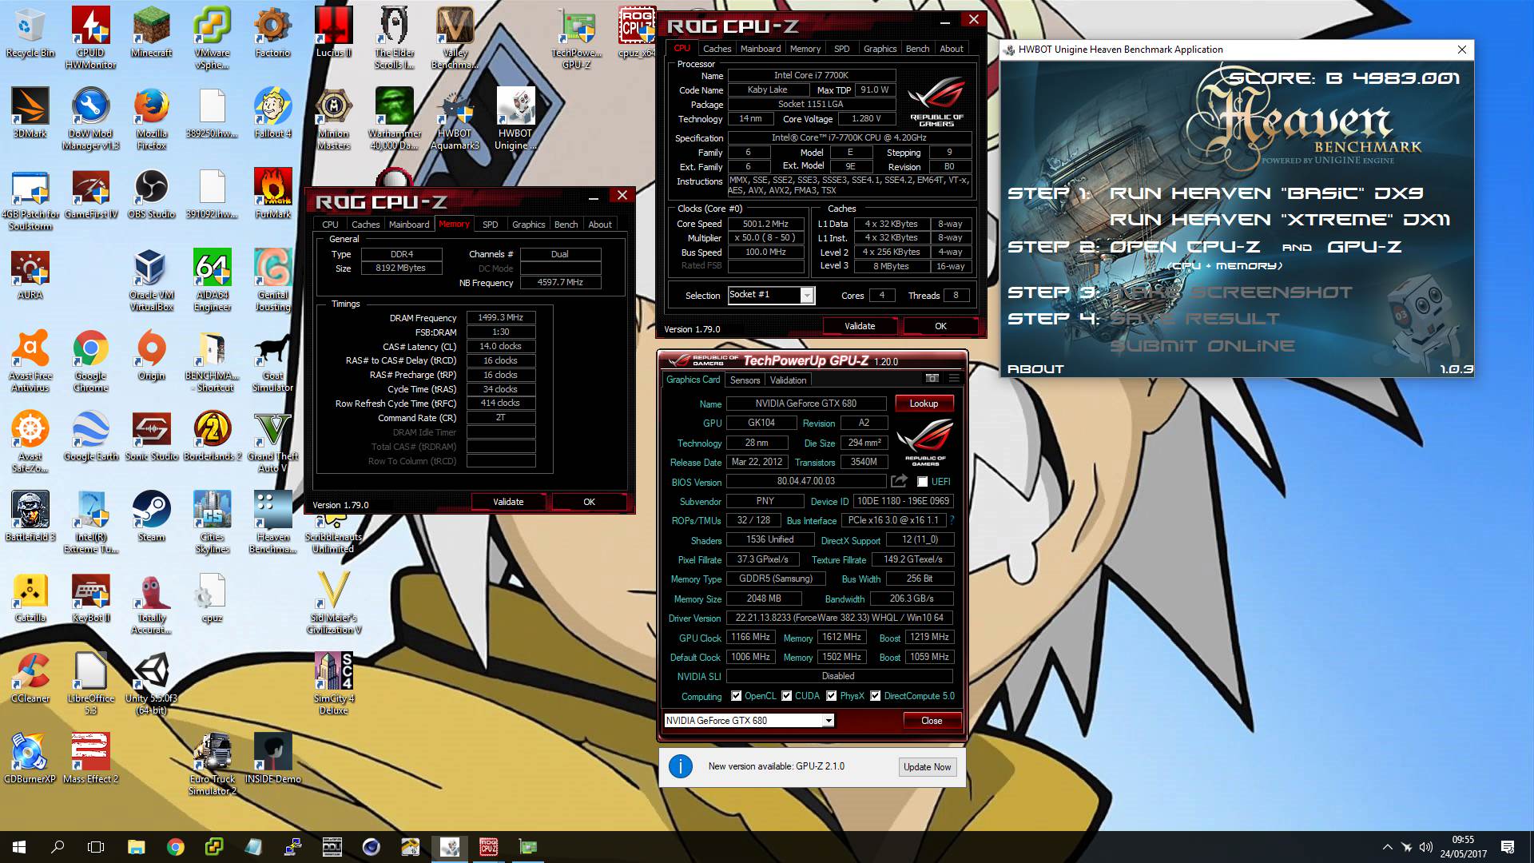Image resolution: width=1534 pixels, height=863 pixels.
Task: Toggle the OpenCL checkbox
Action: 736,696
